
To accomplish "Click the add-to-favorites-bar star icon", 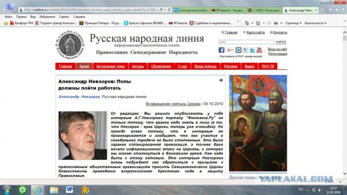I will (x=6, y=23).
